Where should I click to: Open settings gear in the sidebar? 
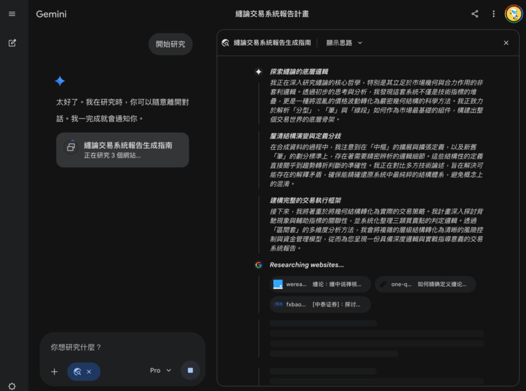tap(12, 386)
